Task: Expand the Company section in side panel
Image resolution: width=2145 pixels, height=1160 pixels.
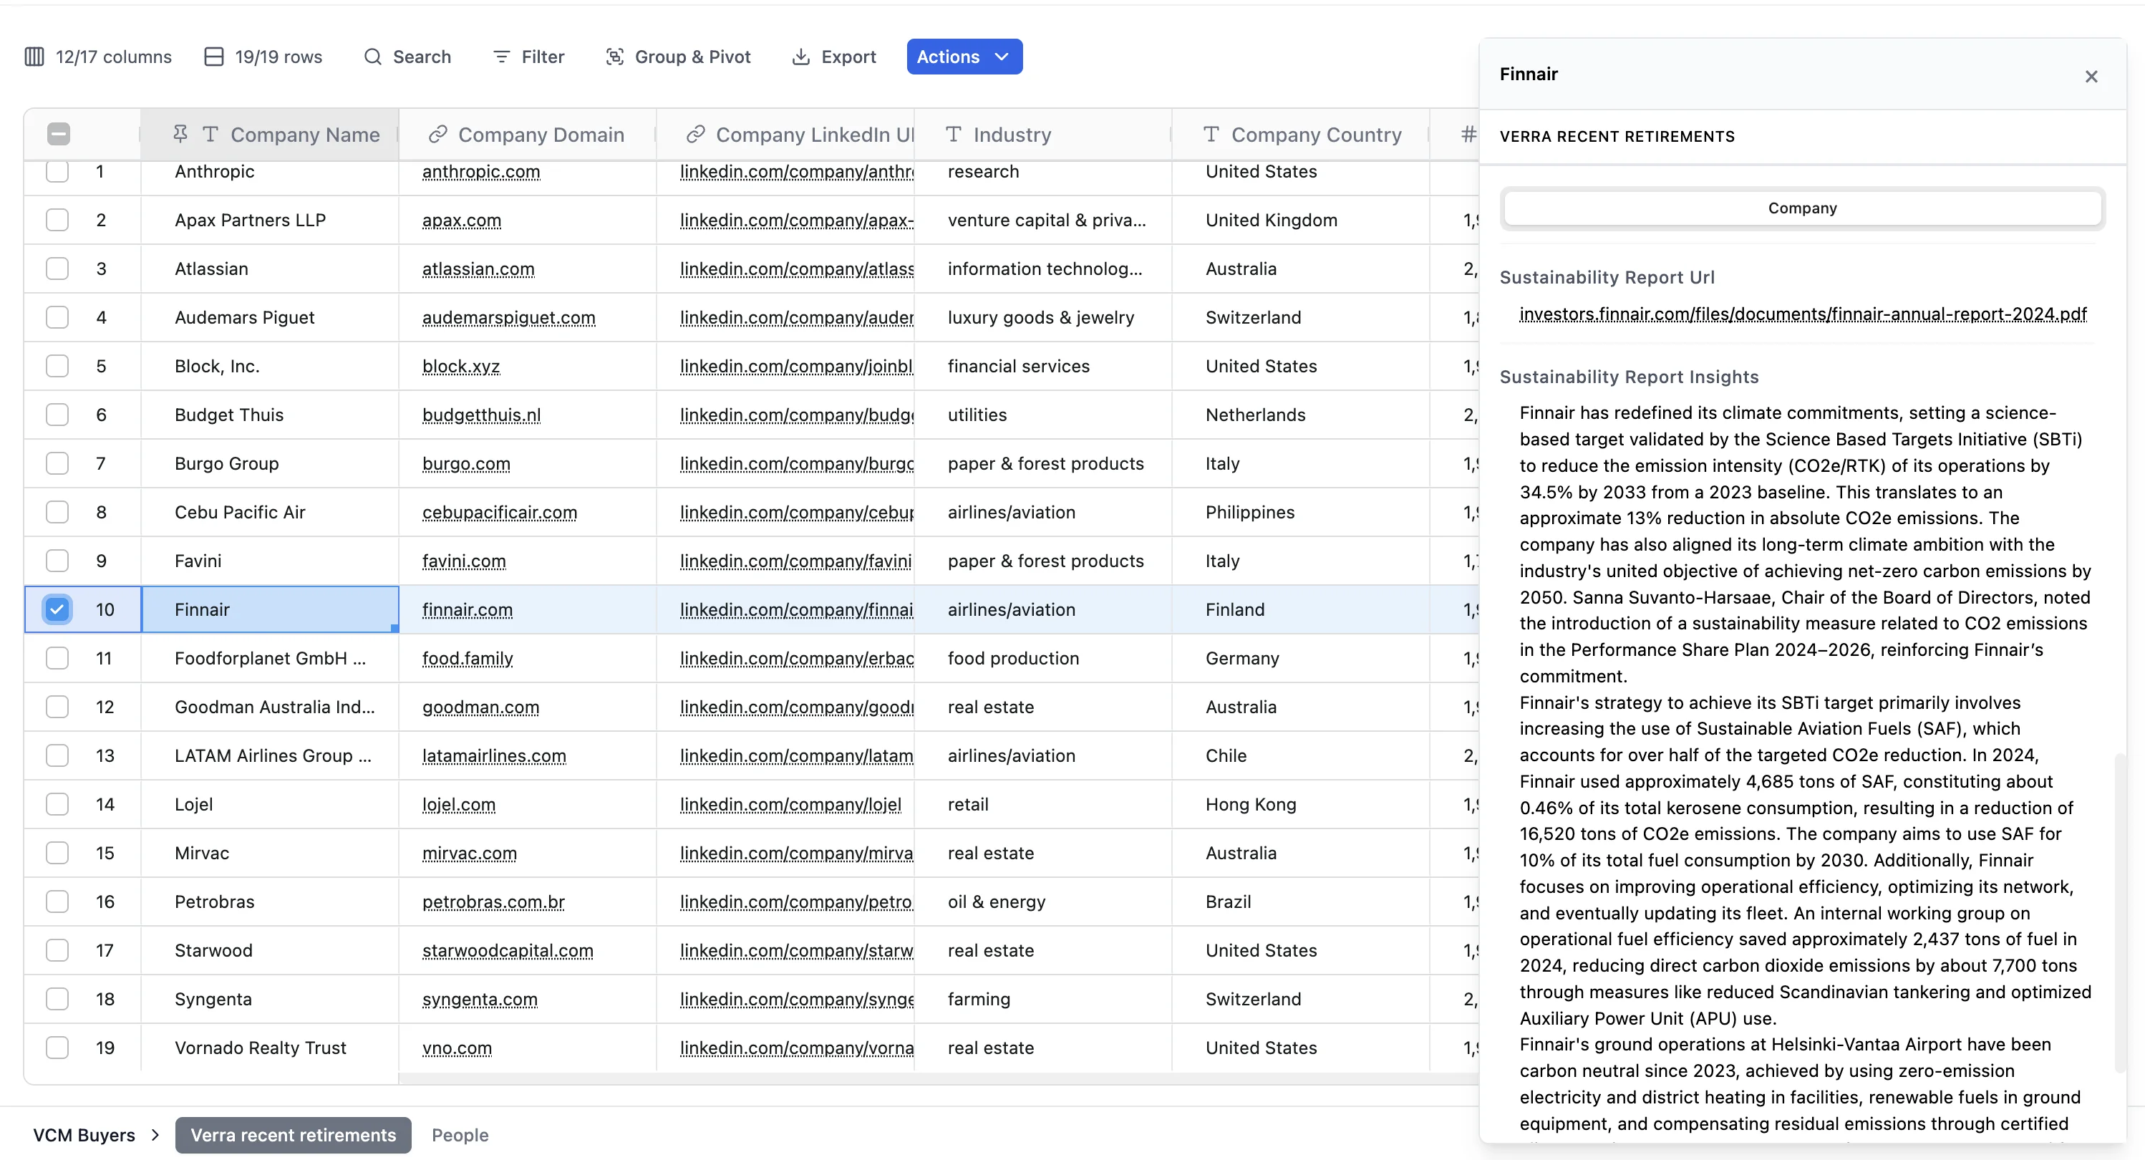Action: [x=1802, y=208]
